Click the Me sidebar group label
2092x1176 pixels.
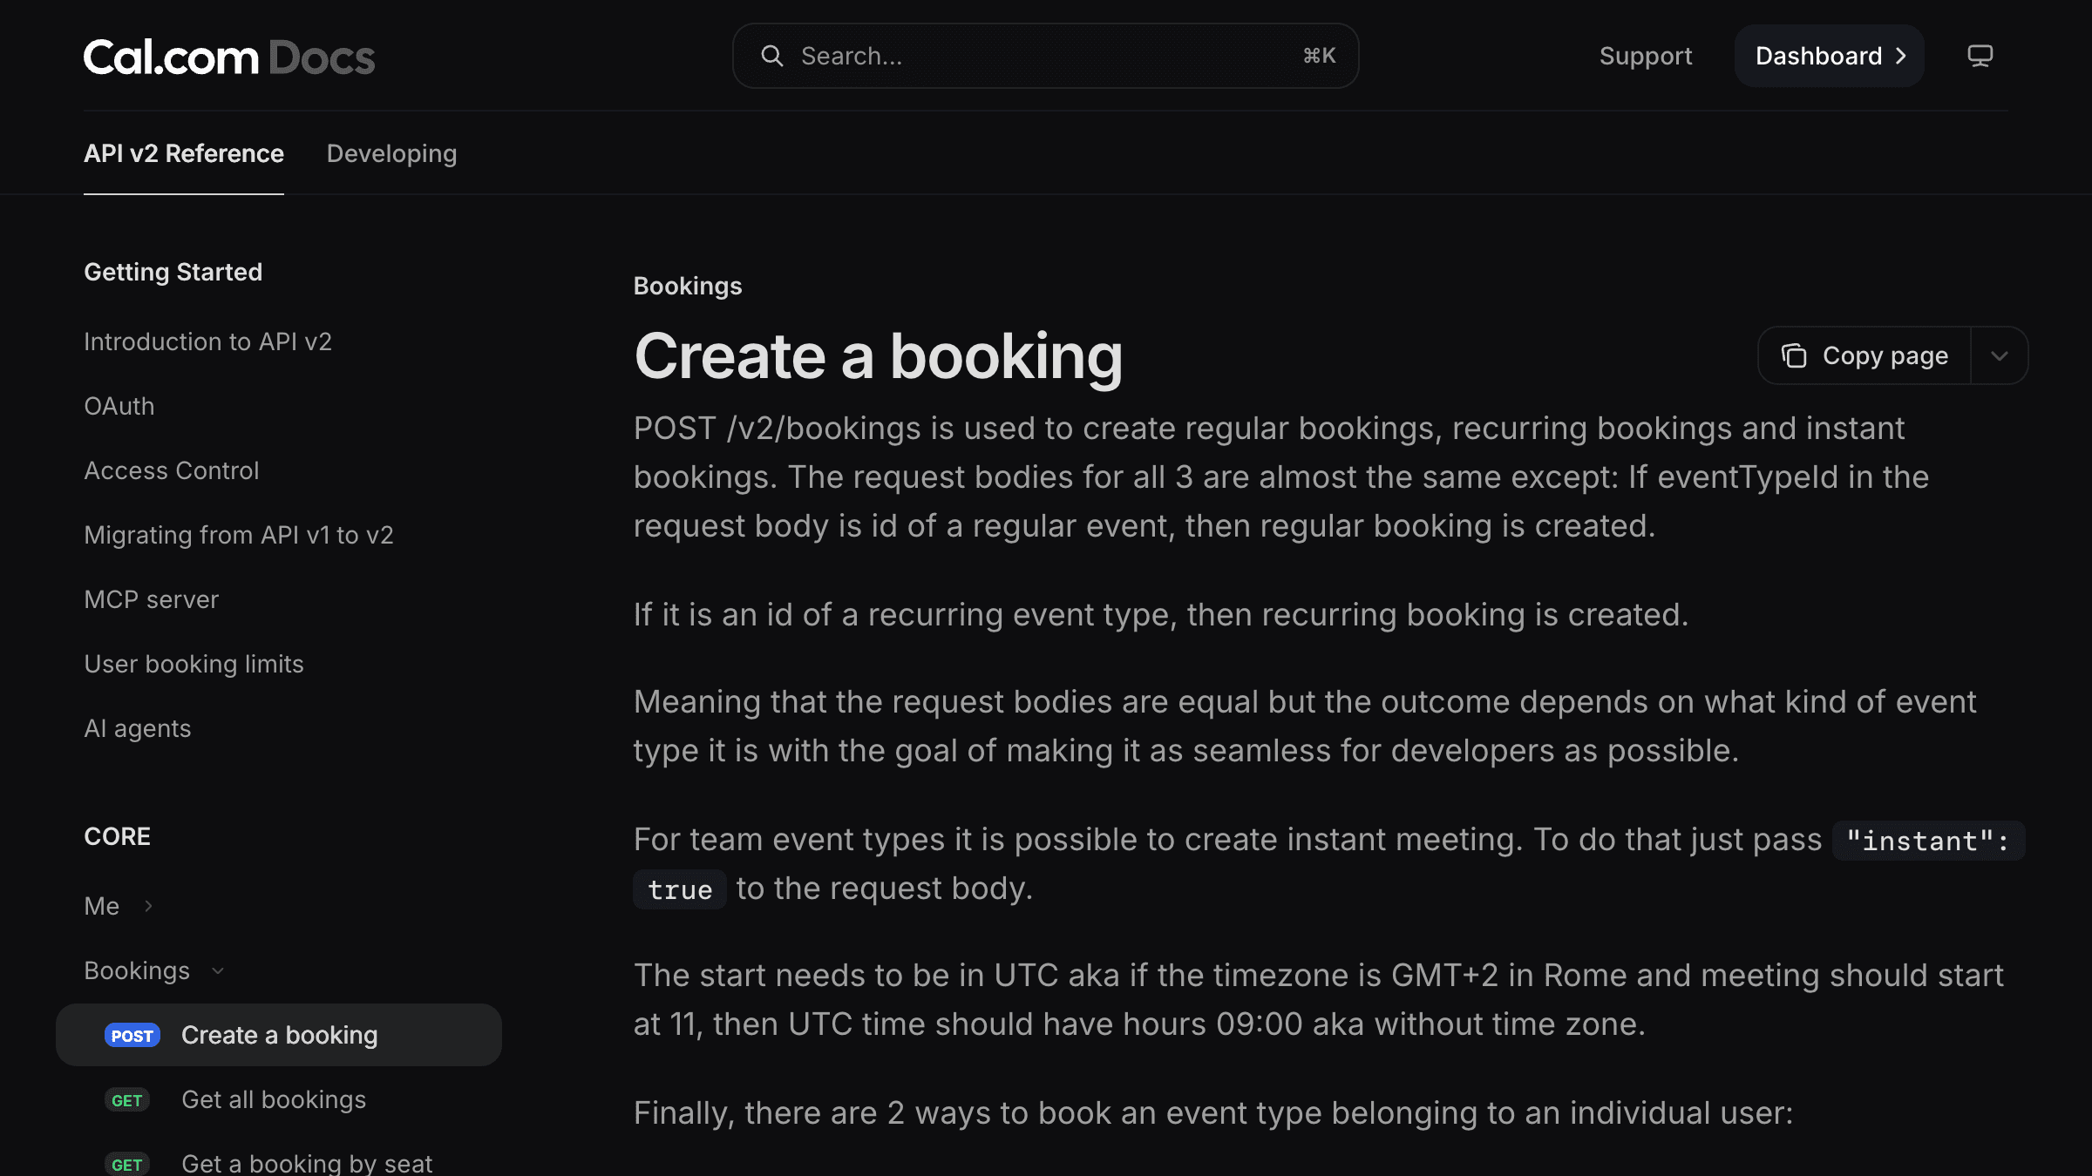102,906
